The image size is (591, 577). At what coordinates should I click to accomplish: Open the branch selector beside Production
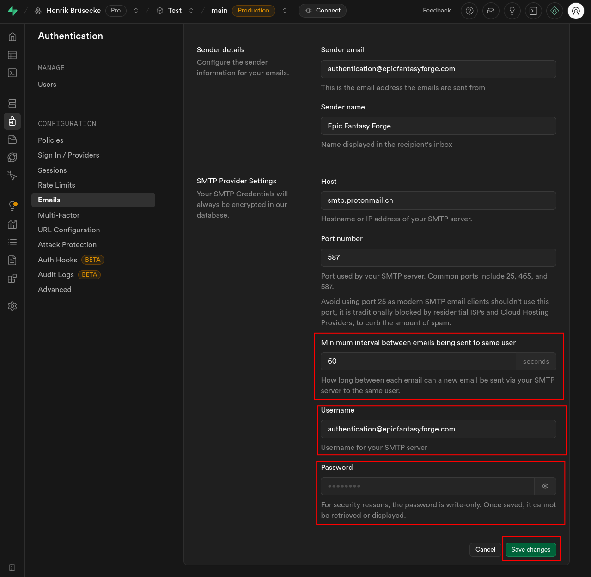click(x=285, y=11)
